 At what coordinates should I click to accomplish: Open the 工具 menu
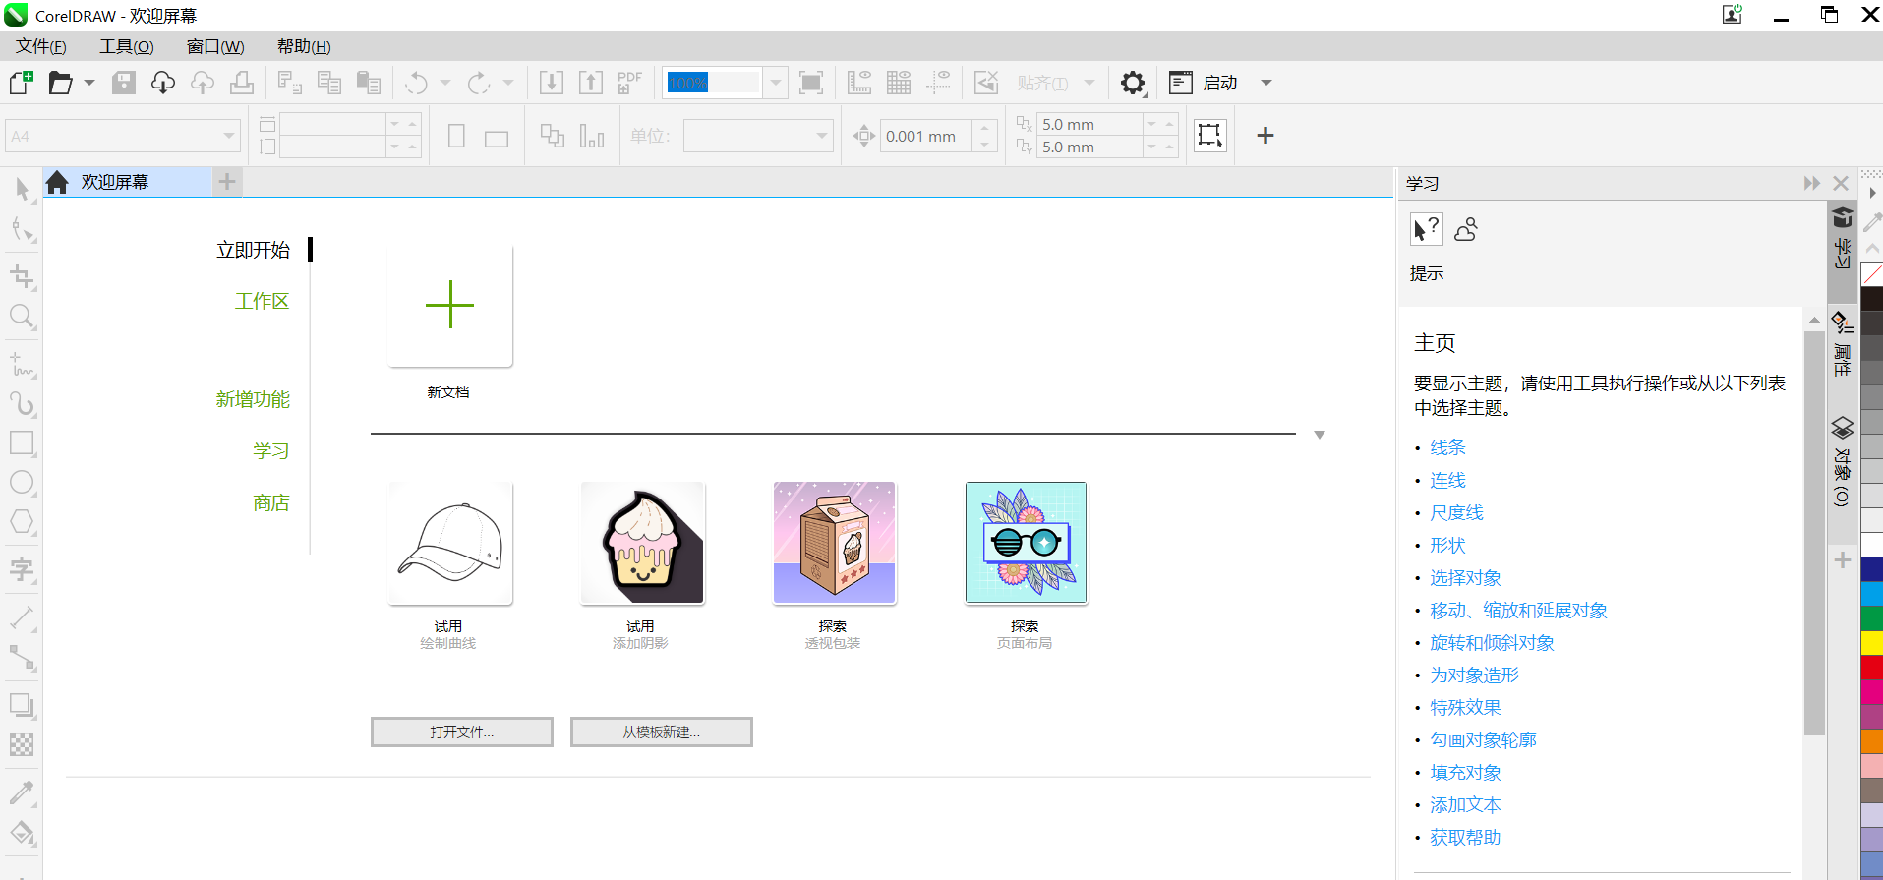(126, 46)
